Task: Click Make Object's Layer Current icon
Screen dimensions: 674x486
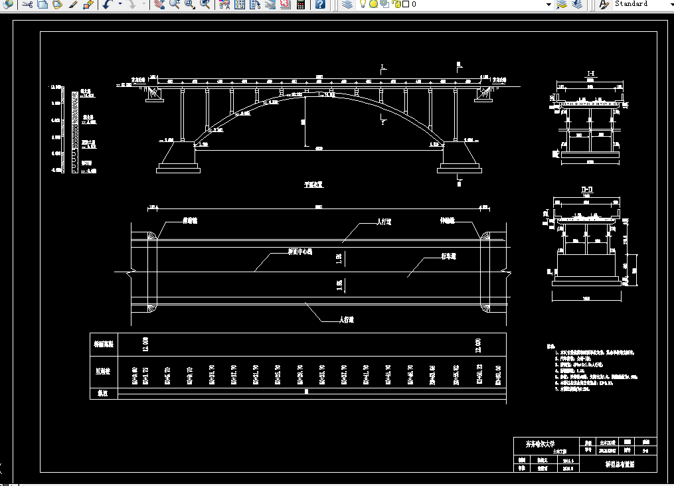Action: (x=561, y=4)
